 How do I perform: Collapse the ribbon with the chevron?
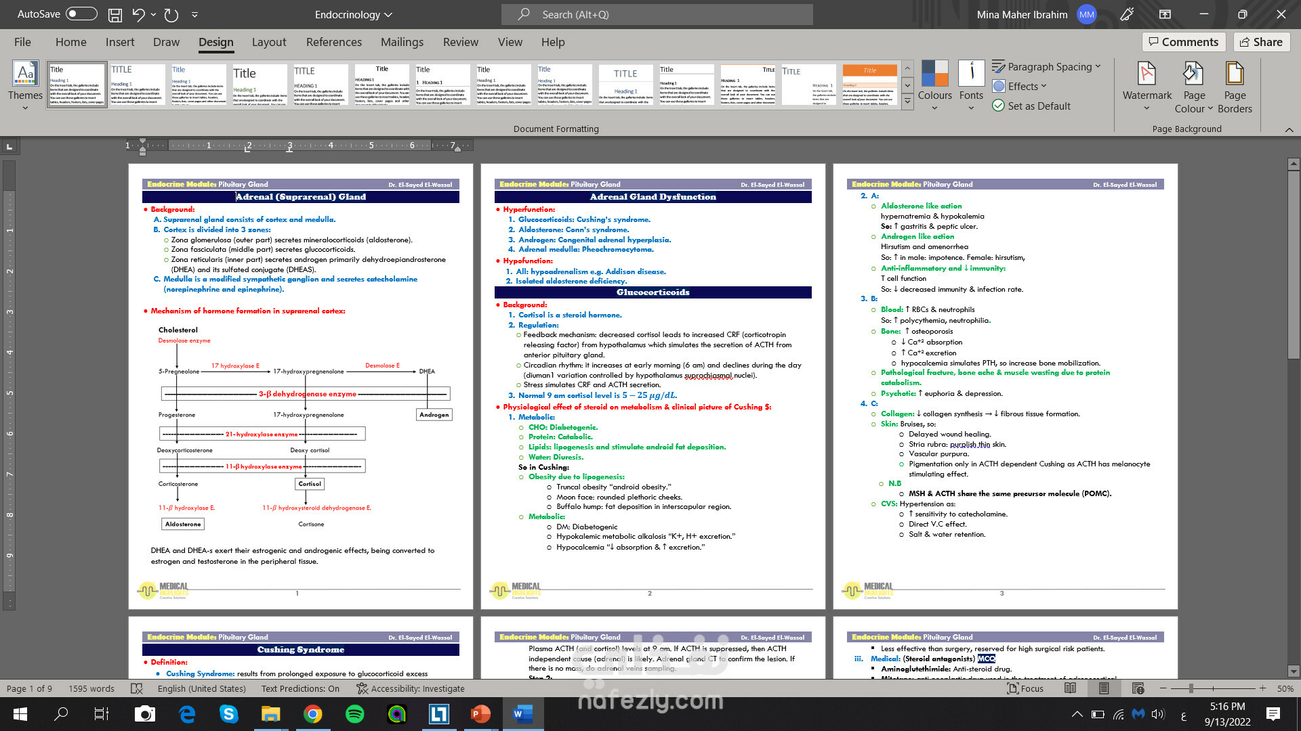[1289, 129]
